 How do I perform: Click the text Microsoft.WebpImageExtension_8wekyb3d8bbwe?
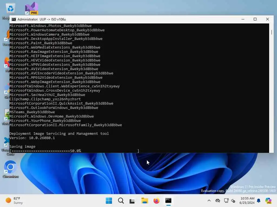coord(55,82)
